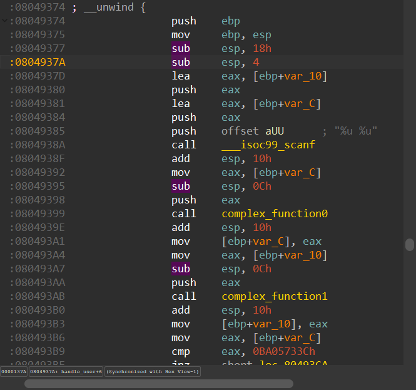Click var_C in mov at 080493B6
Viewport: 416px width, 390px height.
tap(300, 337)
